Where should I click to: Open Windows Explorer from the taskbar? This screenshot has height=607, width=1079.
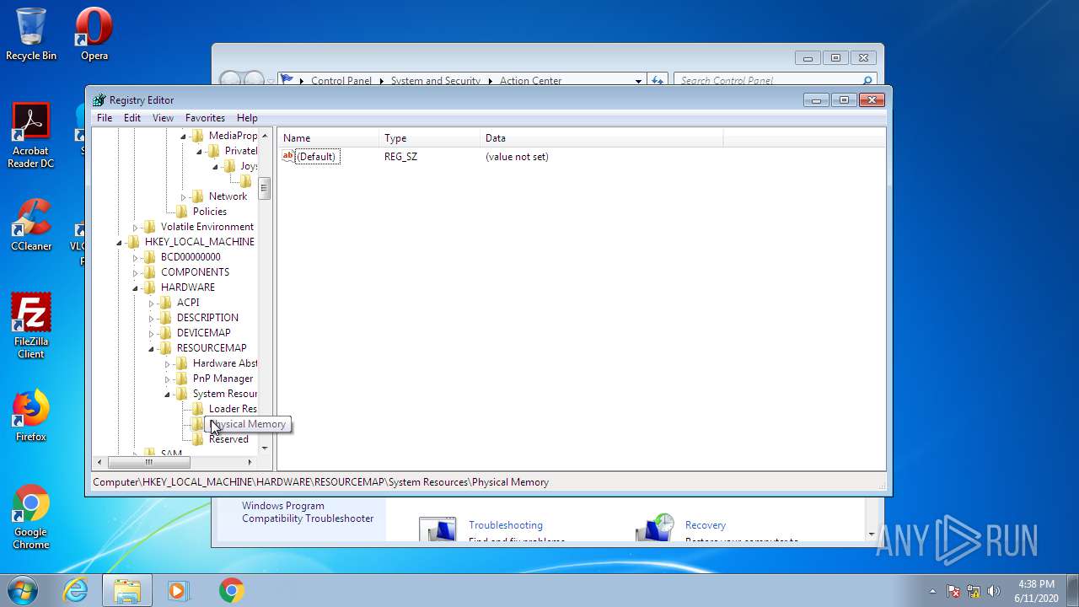(x=127, y=590)
